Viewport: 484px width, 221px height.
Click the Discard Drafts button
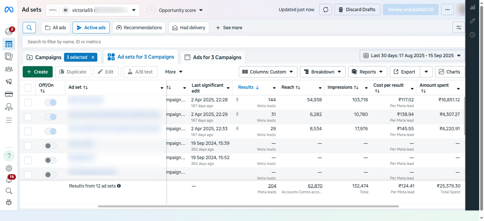[x=357, y=10]
